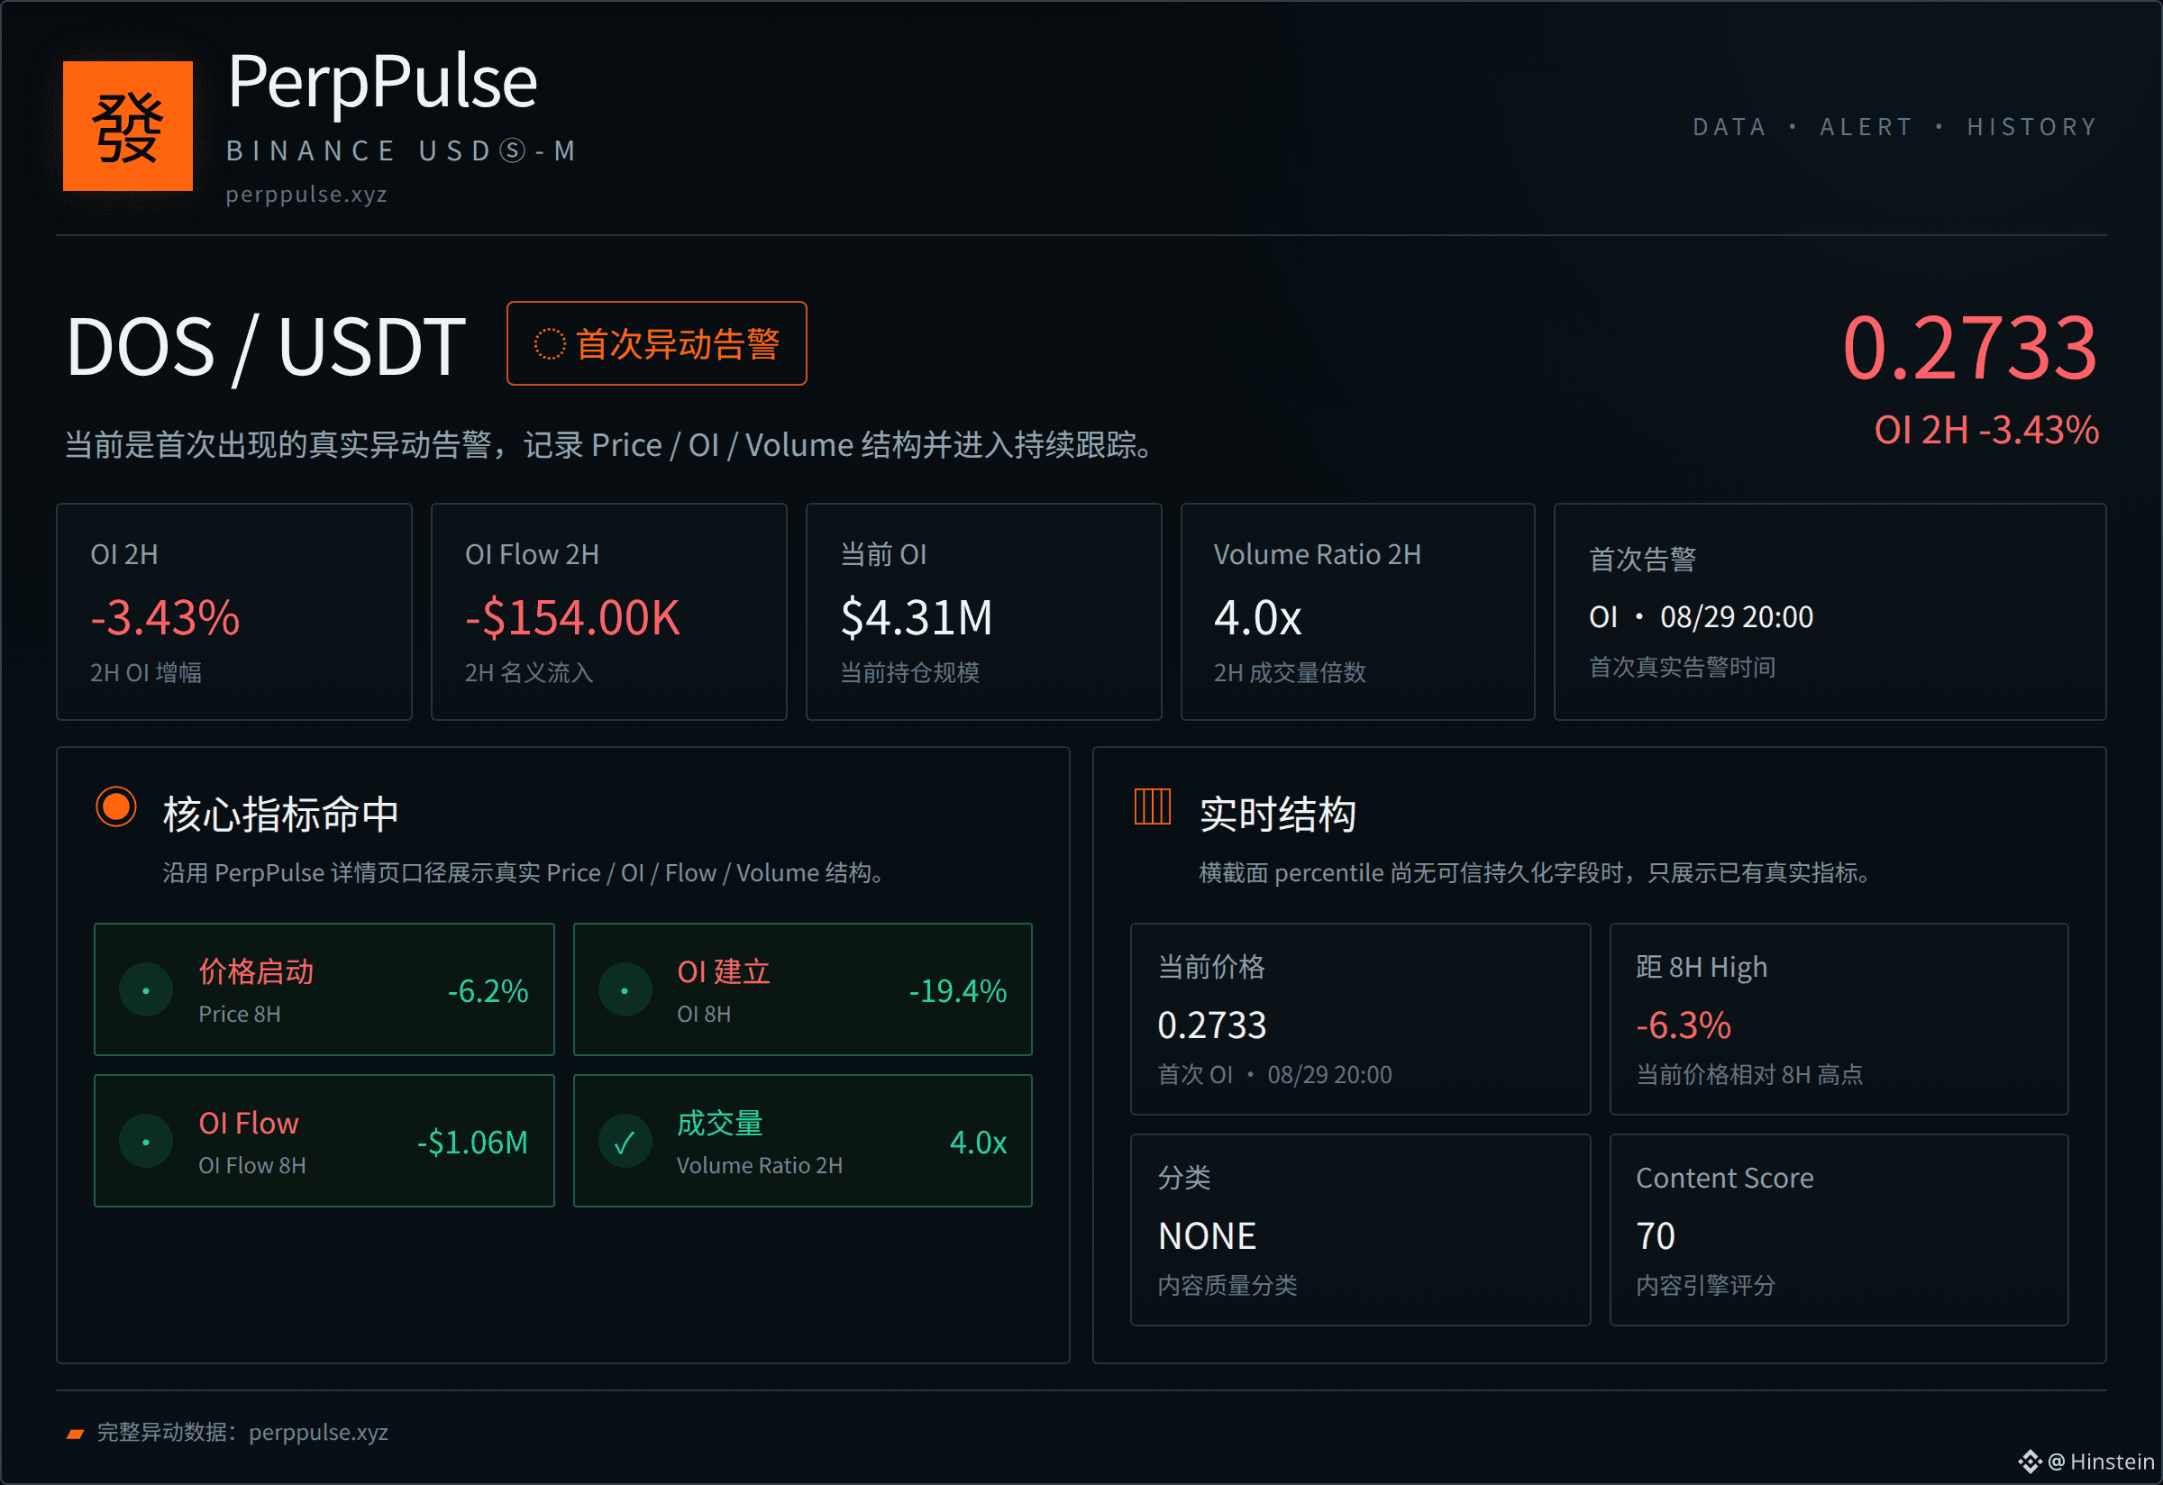
Task: Select the 当前 OI $4.31M card
Action: click(984, 611)
